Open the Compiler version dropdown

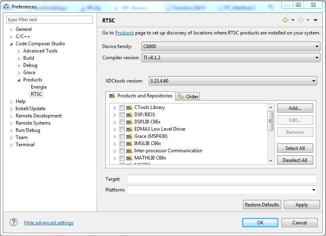[231, 58]
